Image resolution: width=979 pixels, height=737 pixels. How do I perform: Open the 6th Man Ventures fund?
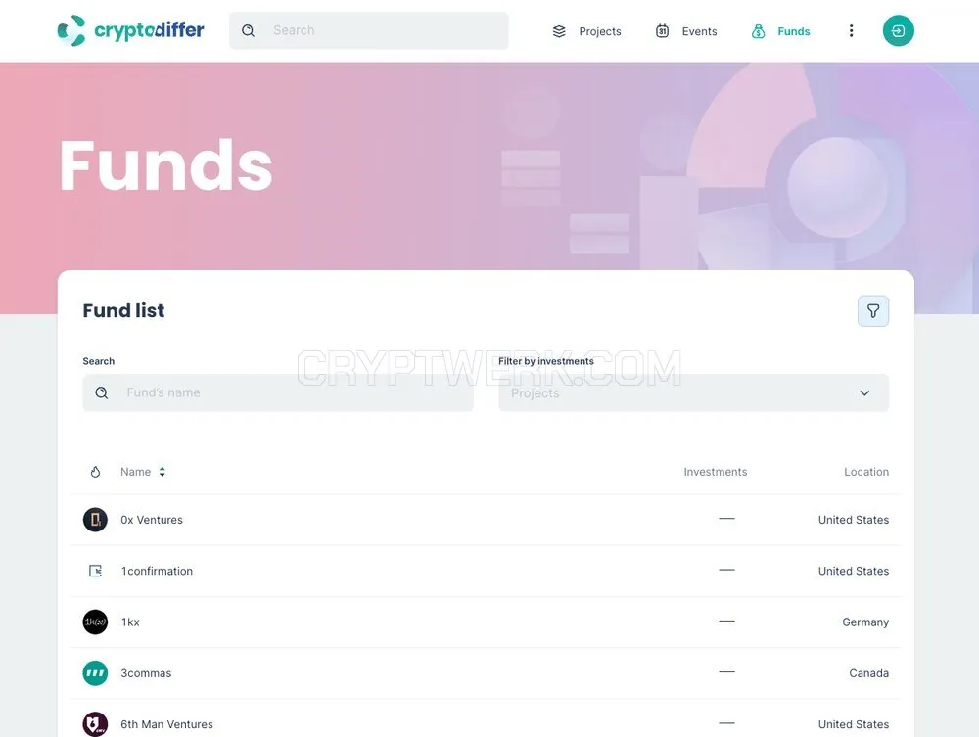click(486, 718)
